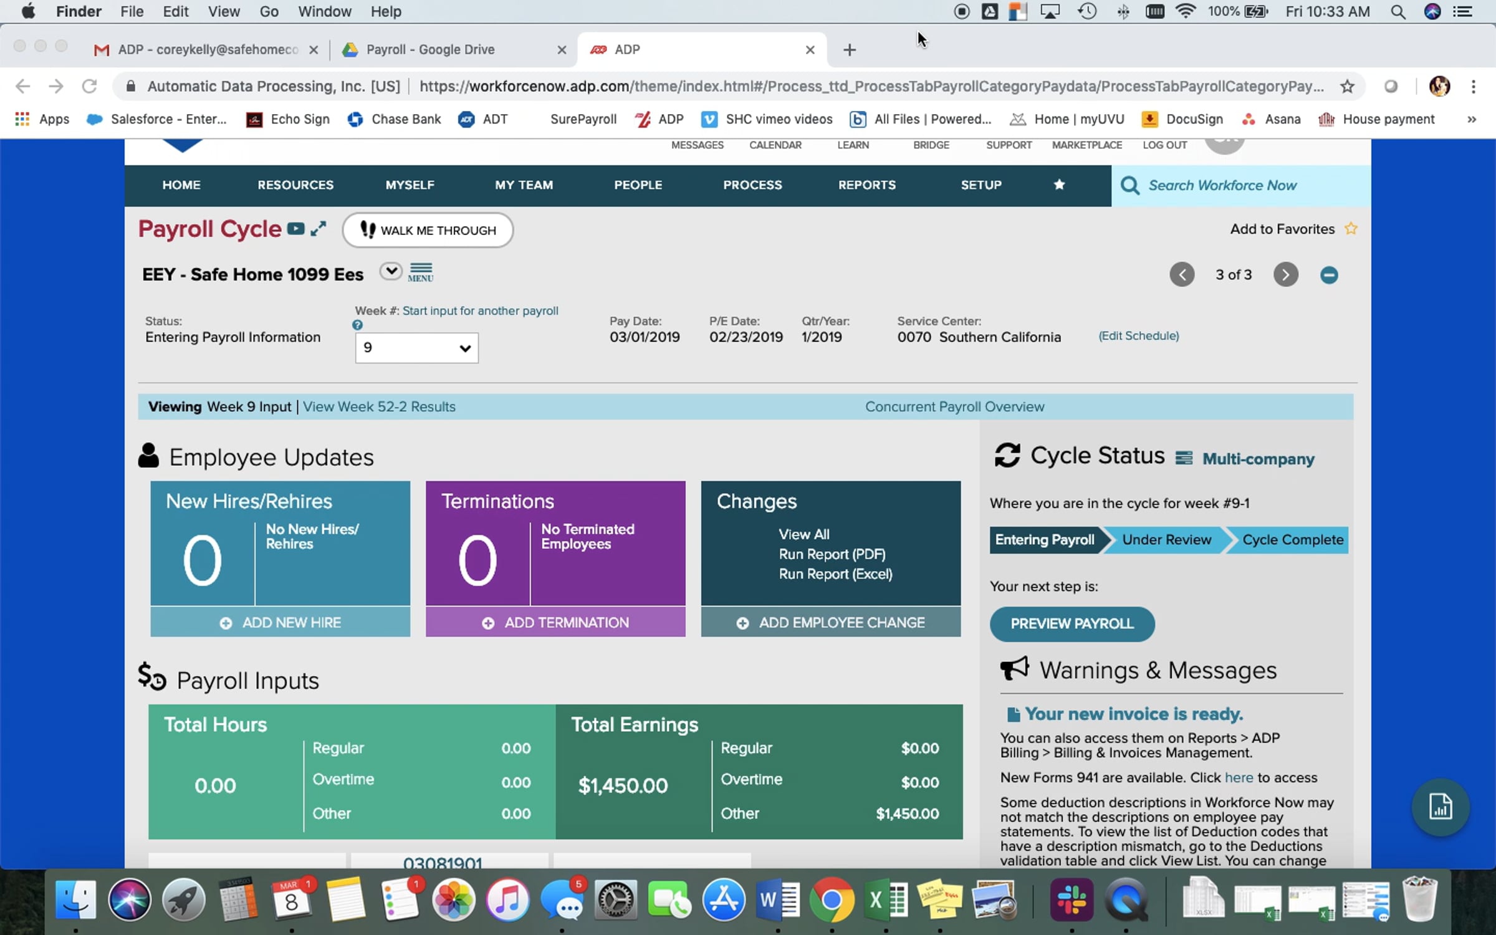
Task: Open System Preferences in the Dock
Action: tap(615, 899)
